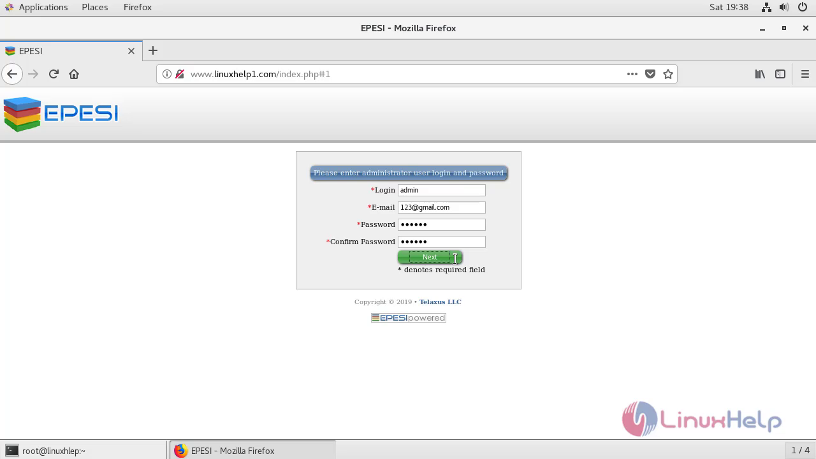
Task: Click the greyed forward arrow button
Action: coord(33,74)
